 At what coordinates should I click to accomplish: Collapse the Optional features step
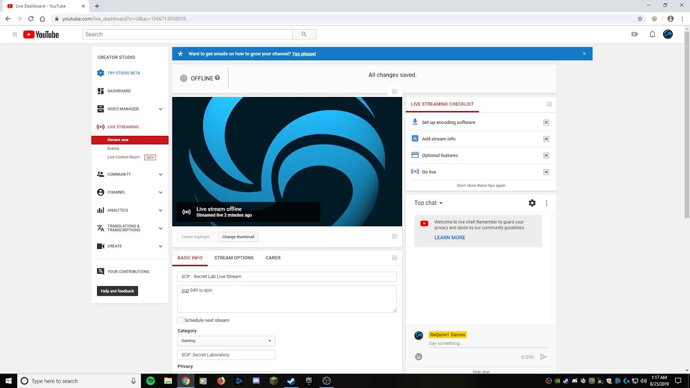[x=546, y=156]
